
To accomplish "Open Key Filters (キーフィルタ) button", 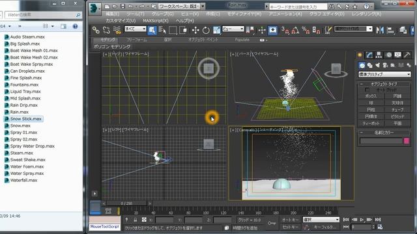I will pos(325,227).
